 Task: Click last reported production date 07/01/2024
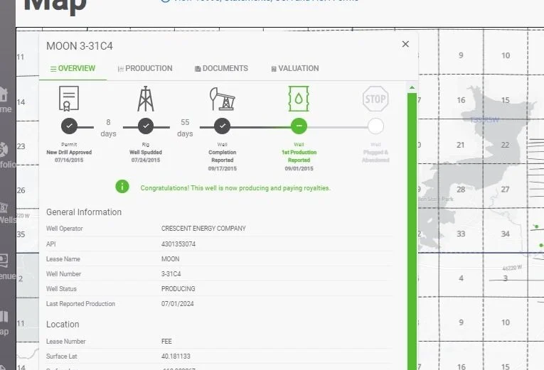[178, 304]
